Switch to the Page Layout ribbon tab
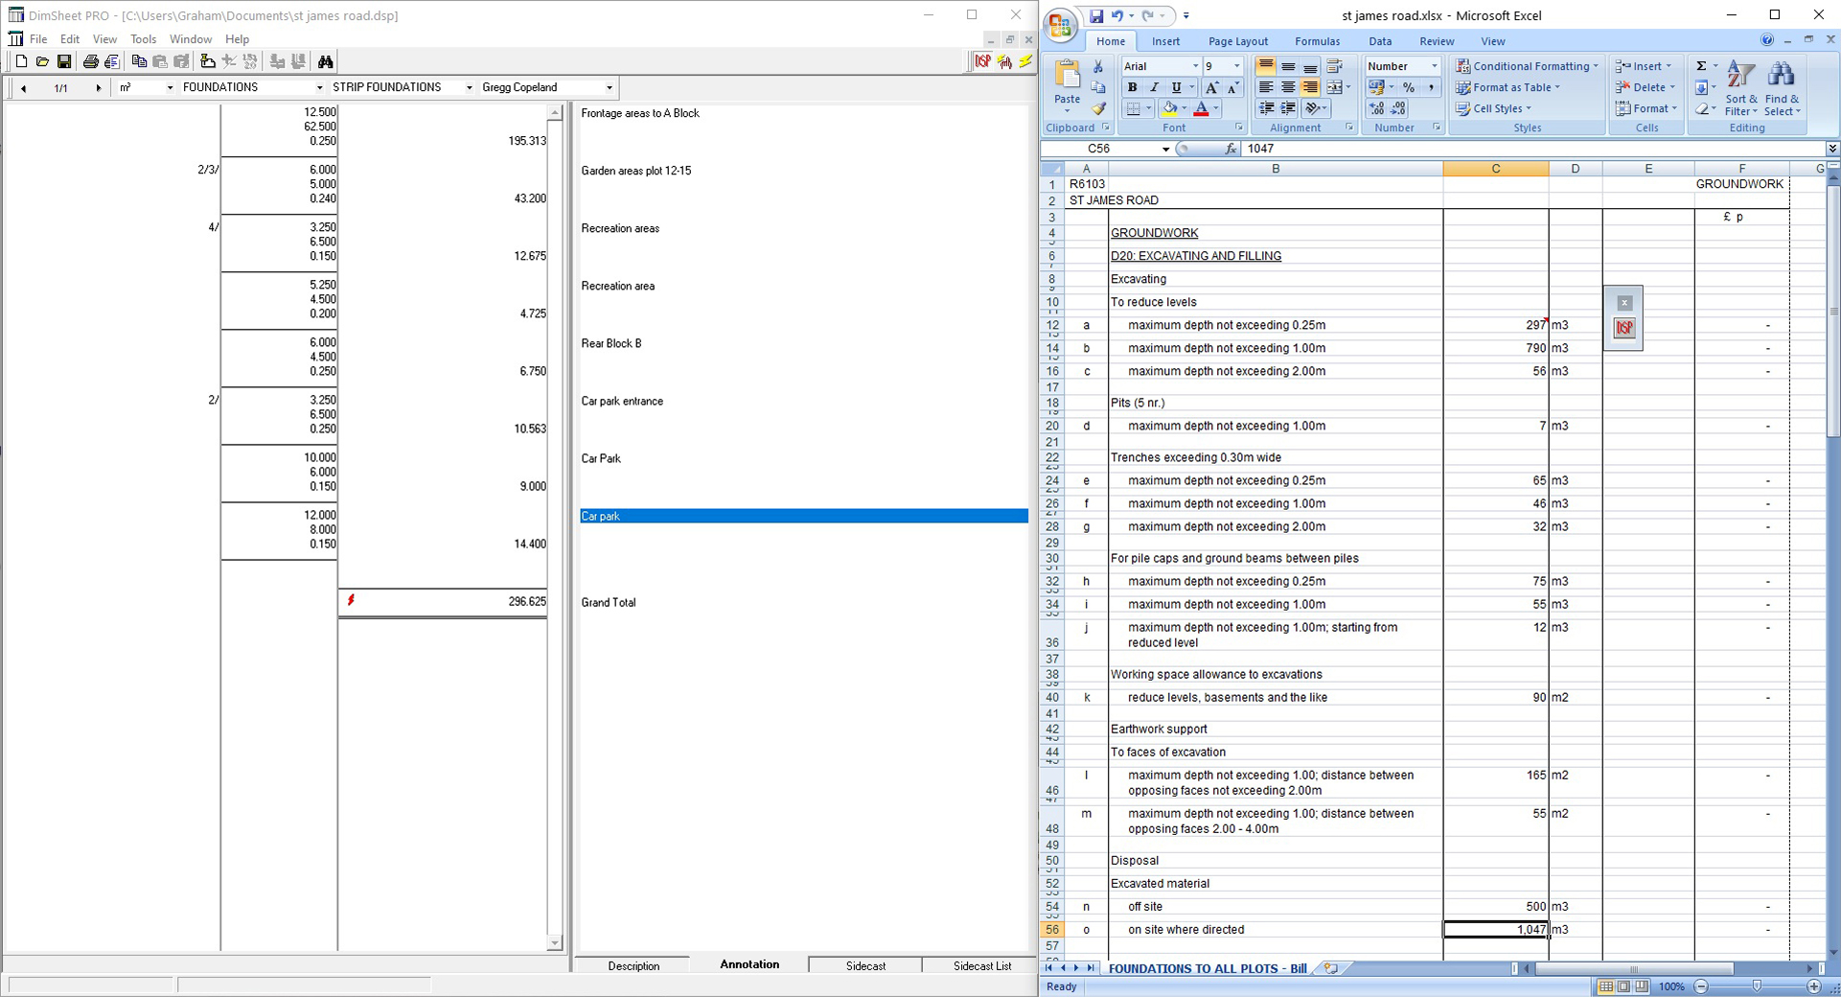 pyautogui.click(x=1237, y=41)
